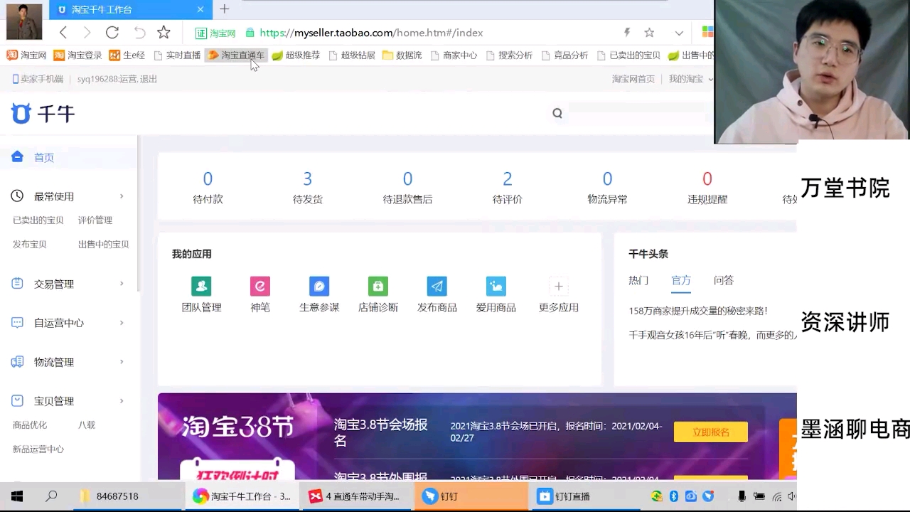910x512 pixels.
Task: Click the 待付款 count 0
Action: [x=208, y=178]
